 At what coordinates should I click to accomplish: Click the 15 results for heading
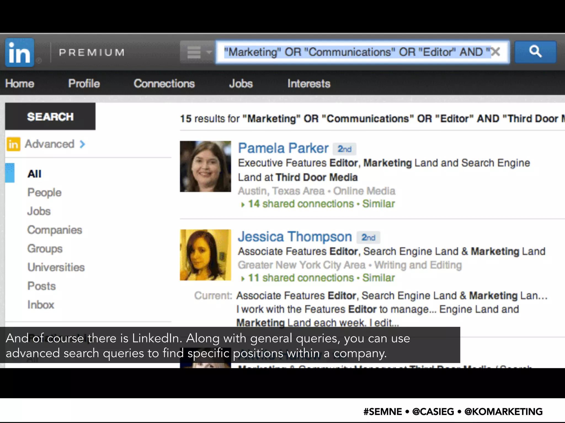372,119
